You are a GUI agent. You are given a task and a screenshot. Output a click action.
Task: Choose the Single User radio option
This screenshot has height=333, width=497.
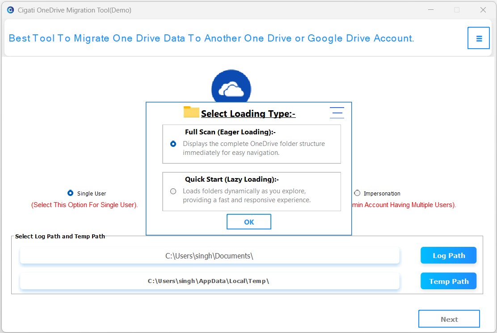[x=70, y=193]
